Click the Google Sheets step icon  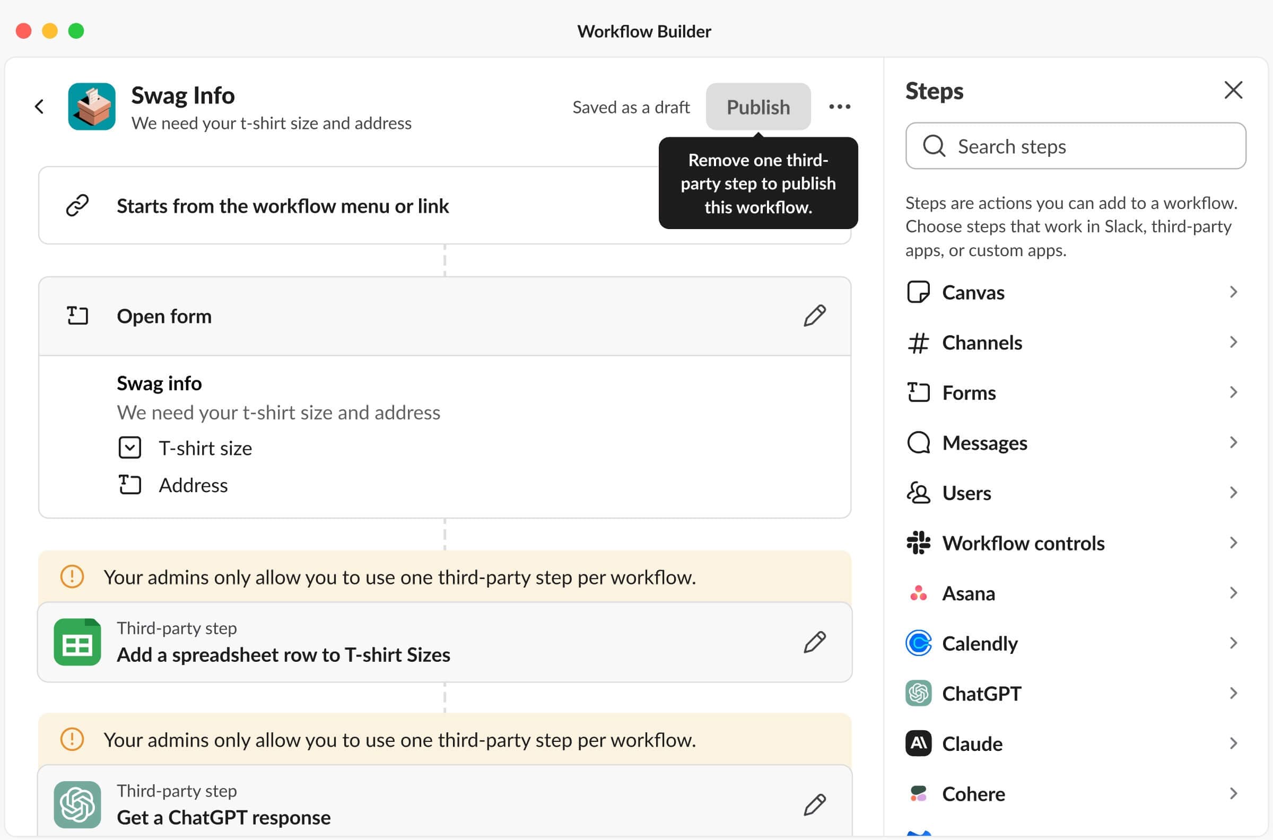pyautogui.click(x=77, y=642)
